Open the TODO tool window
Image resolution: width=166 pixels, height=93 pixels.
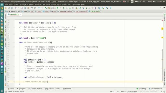(11, 89)
